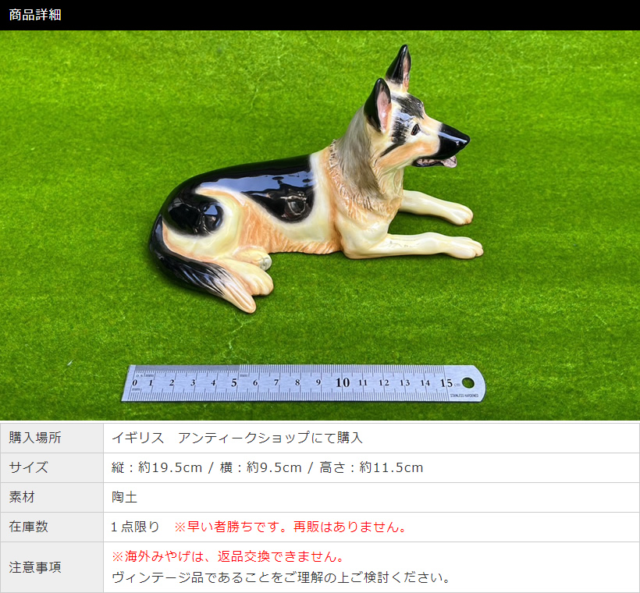Click the text ヴィンテージ品であることをご理解の上ご検討ください。

pyautogui.click(x=281, y=577)
